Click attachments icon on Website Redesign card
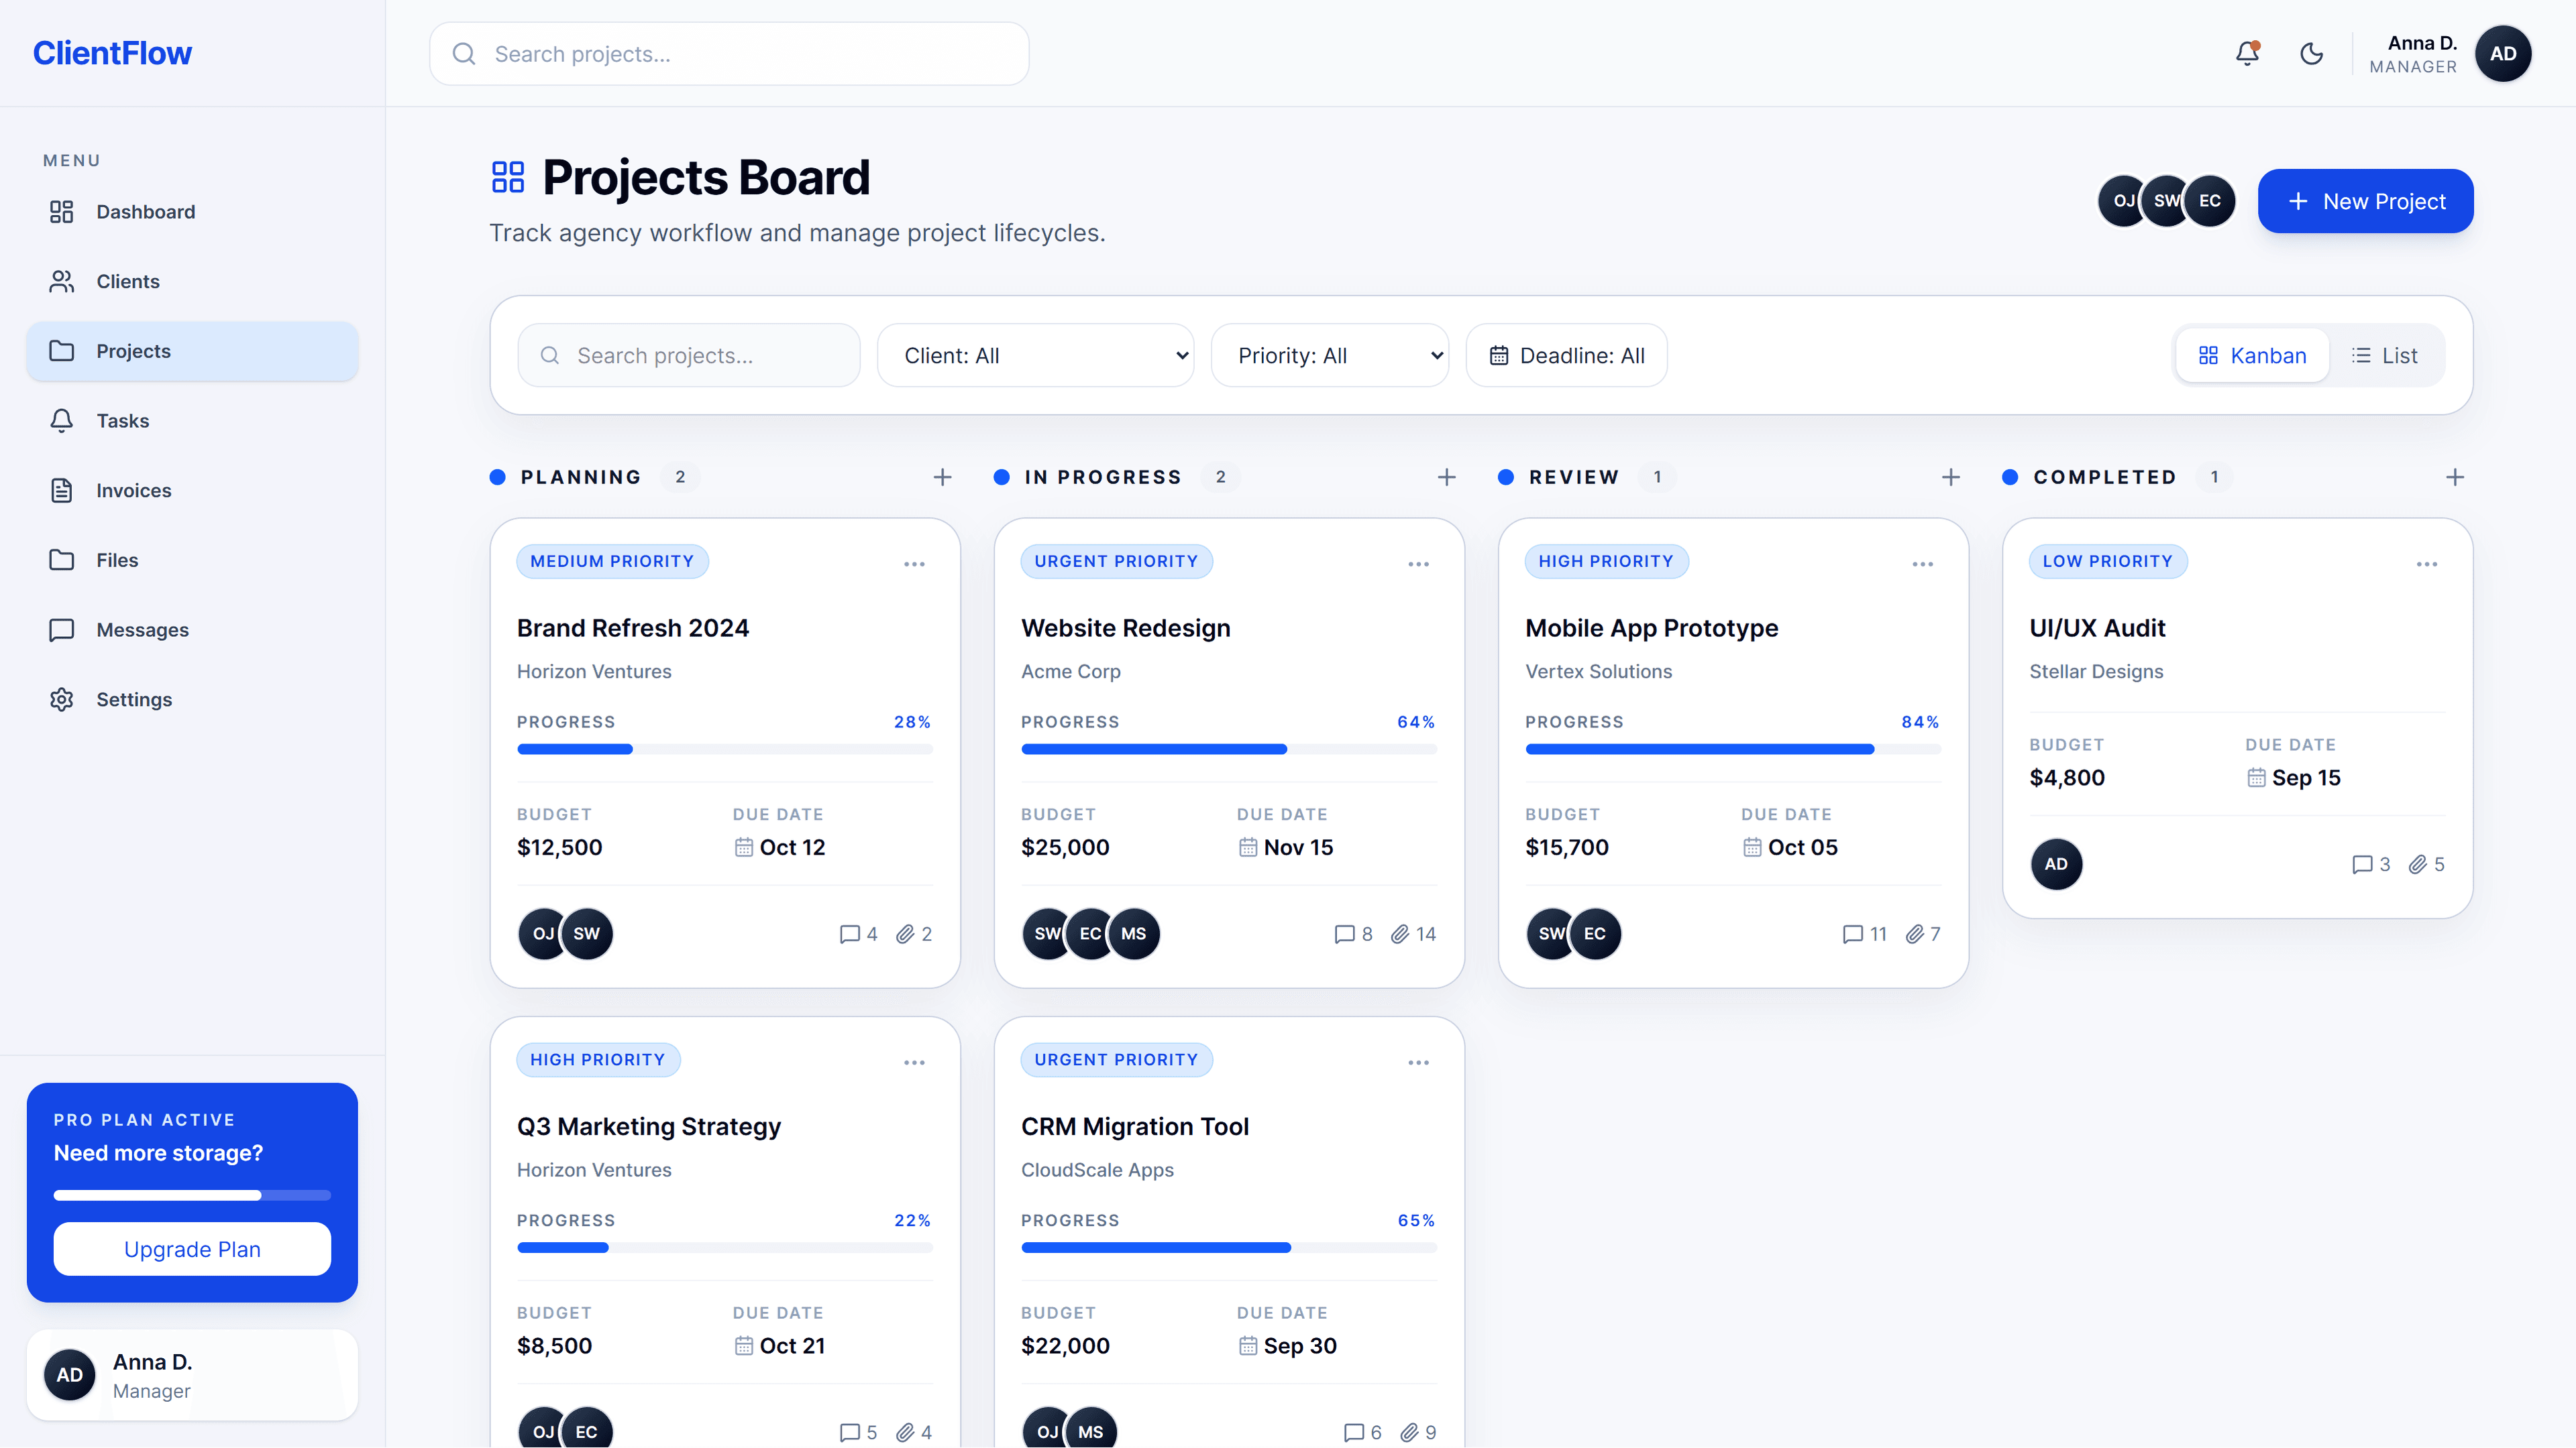This screenshot has width=2576, height=1448. pyautogui.click(x=1400, y=933)
